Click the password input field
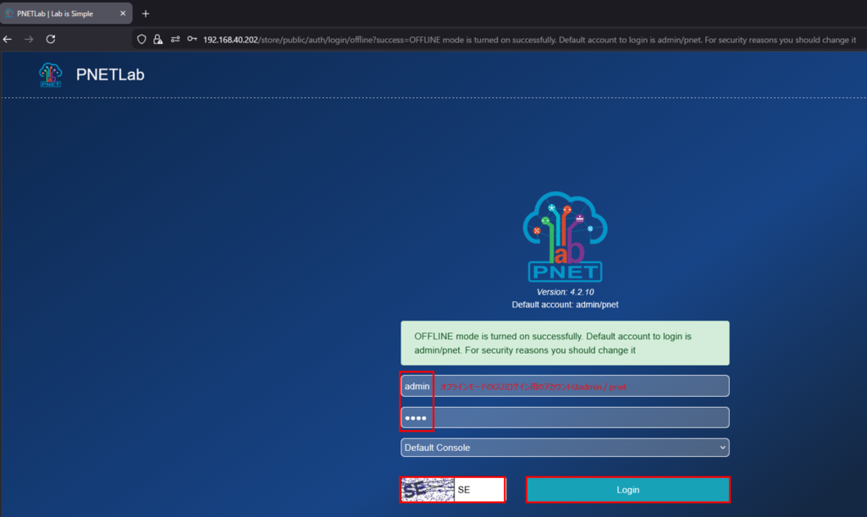The image size is (867, 517). (565, 417)
